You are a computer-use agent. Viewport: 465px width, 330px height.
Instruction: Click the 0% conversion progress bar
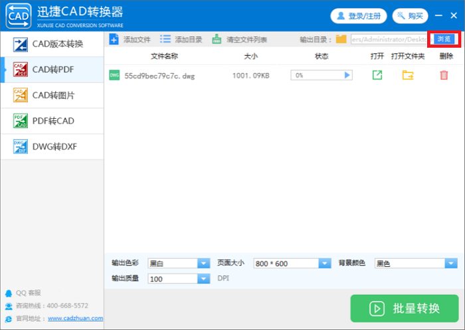(x=322, y=75)
